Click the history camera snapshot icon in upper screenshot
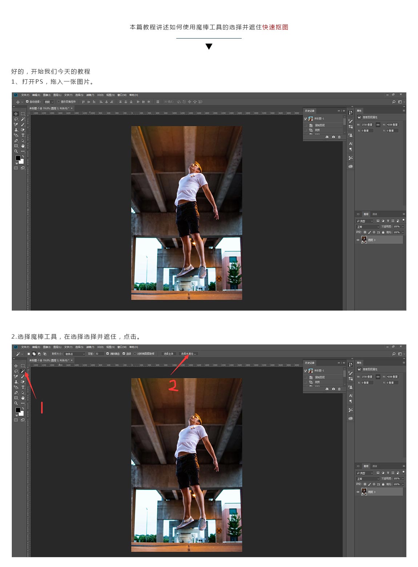418x567 pixels. pos(333,137)
